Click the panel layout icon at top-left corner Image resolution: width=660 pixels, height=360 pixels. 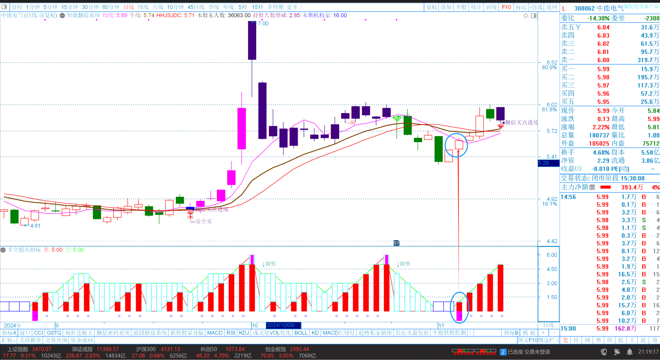(4, 7)
